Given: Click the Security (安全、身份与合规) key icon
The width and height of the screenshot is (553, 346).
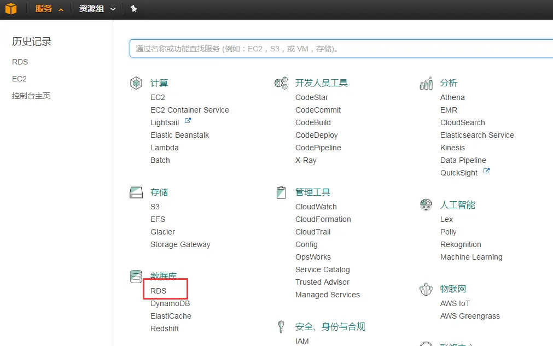Looking at the screenshot, I should pos(281,327).
